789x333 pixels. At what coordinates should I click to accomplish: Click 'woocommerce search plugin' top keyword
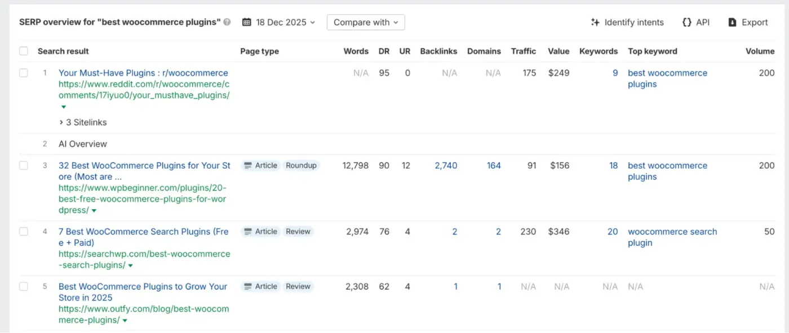[672, 237]
